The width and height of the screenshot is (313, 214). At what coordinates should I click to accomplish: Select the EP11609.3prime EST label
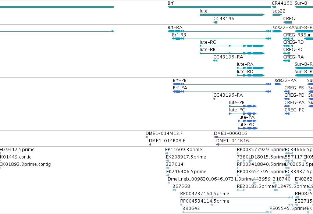[x=184, y=150]
